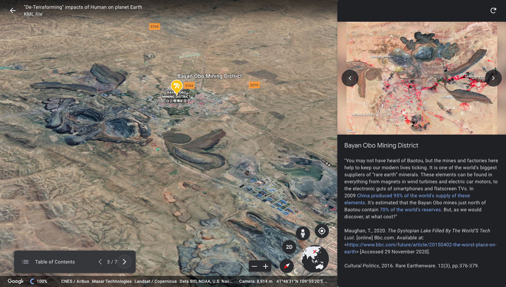Screen dimensions: 506x287
Task: Select the yellow mining placemark pin
Action: click(176, 86)
